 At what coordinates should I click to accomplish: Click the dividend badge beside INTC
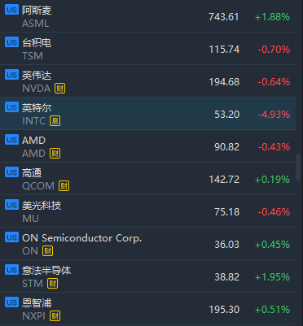point(55,121)
